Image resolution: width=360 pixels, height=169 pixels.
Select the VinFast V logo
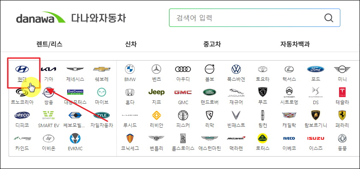point(236,115)
